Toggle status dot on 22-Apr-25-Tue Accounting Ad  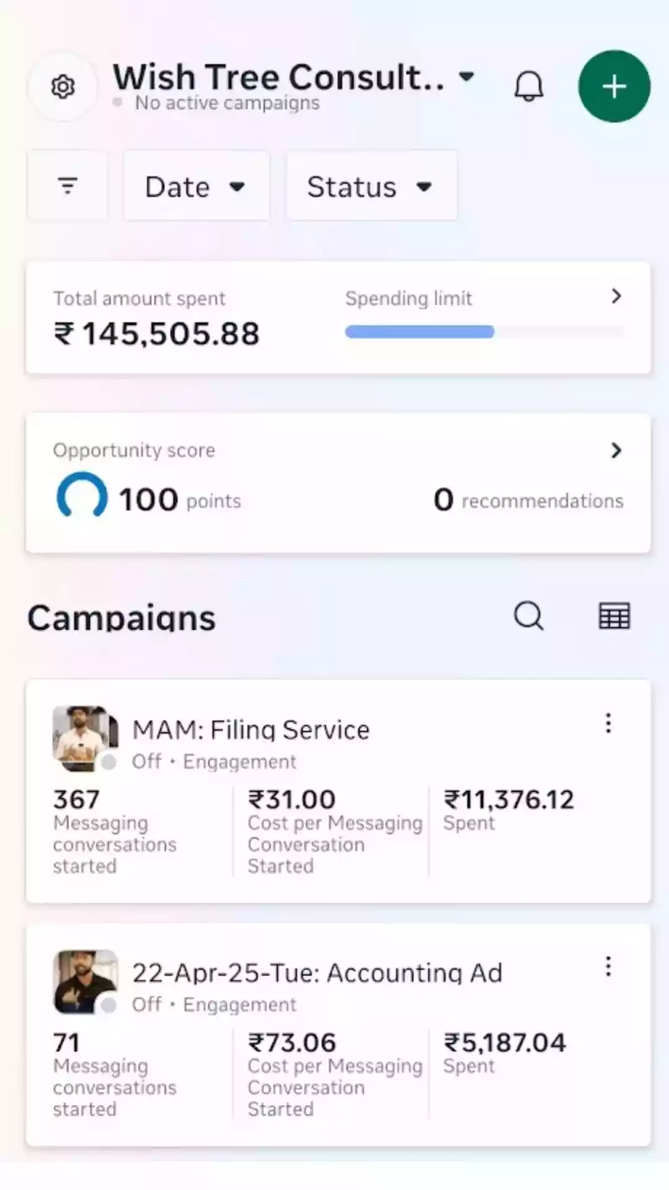109,1005
